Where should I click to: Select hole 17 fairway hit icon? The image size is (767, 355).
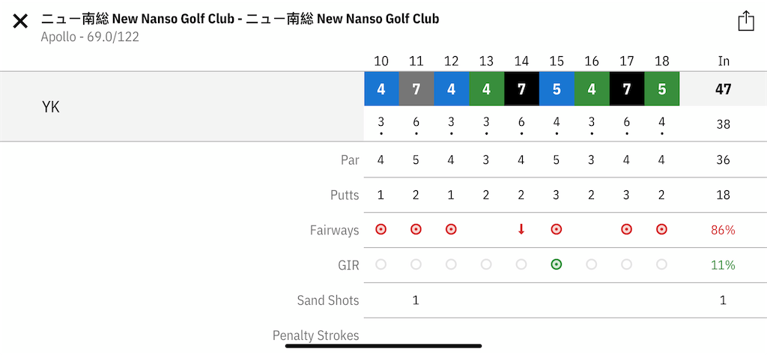626,229
